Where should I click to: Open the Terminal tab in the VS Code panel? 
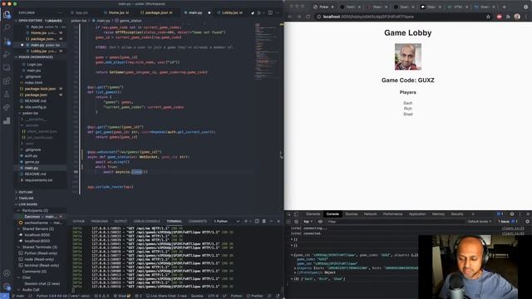[x=175, y=221]
